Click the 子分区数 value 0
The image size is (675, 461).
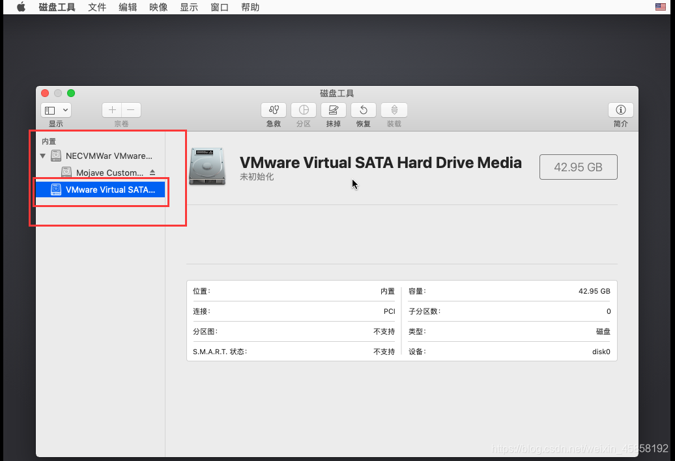609,311
